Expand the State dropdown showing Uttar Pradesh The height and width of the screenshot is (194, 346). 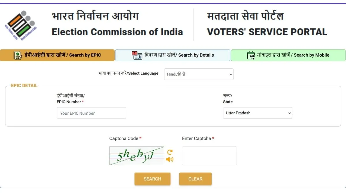click(x=257, y=113)
